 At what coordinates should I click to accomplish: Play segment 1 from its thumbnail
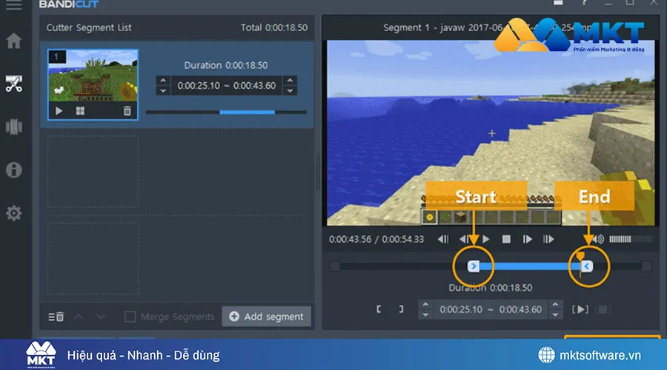coord(59,111)
